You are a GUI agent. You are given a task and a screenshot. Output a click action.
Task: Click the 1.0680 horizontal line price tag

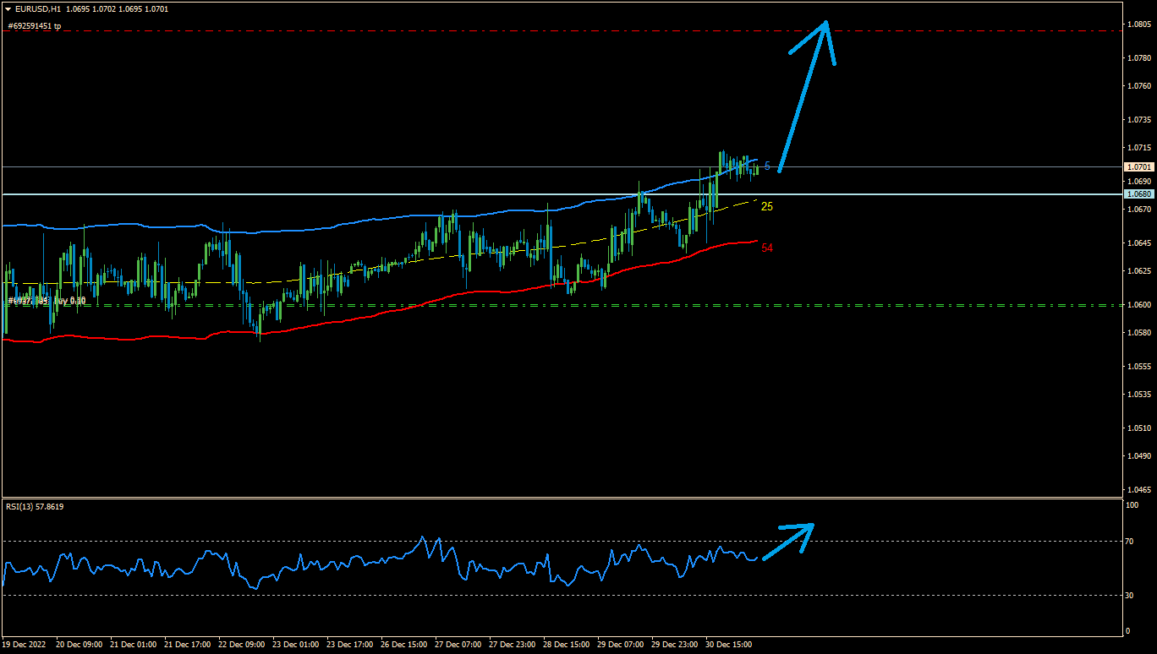point(1138,194)
